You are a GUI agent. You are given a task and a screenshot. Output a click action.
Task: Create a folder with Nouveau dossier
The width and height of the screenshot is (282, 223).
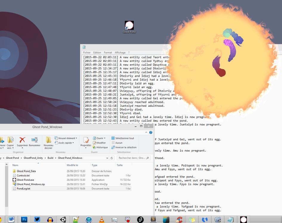48,143
